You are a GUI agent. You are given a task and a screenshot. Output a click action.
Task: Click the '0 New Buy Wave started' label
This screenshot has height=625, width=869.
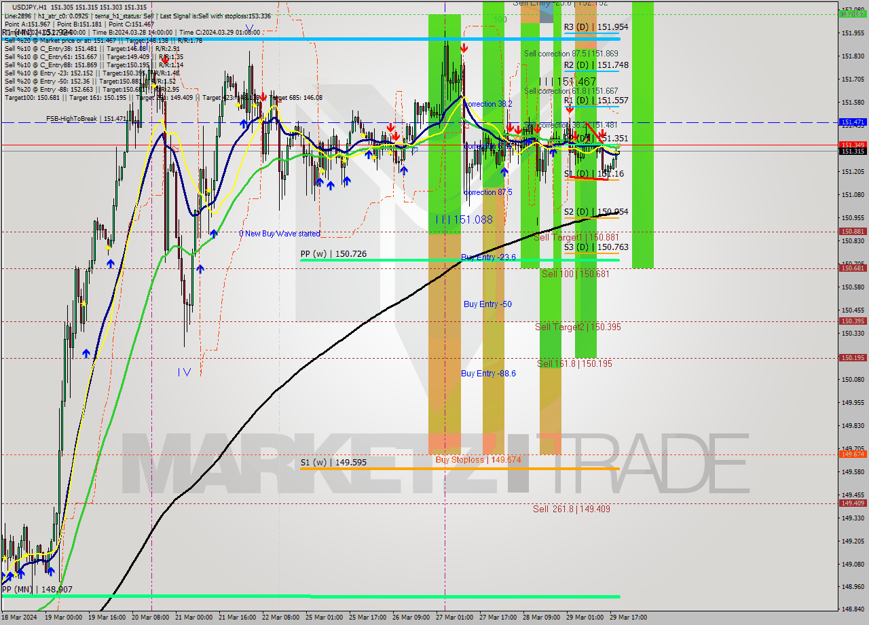pyautogui.click(x=279, y=234)
